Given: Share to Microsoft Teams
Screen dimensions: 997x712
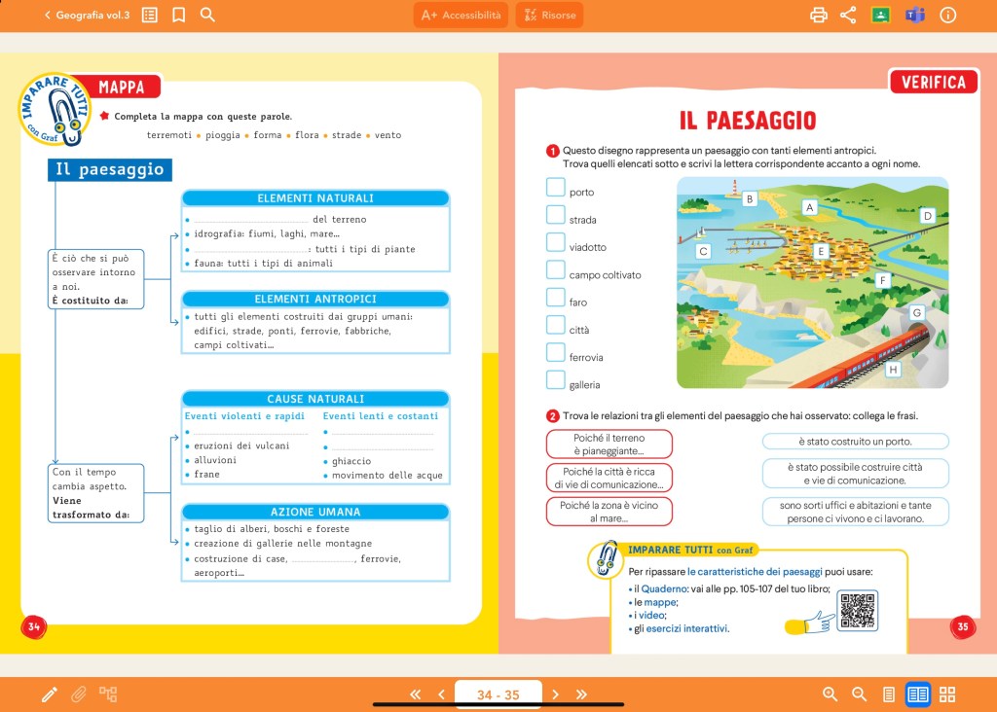Looking at the screenshot, I should pyautogui.click(x=914, y=15).
